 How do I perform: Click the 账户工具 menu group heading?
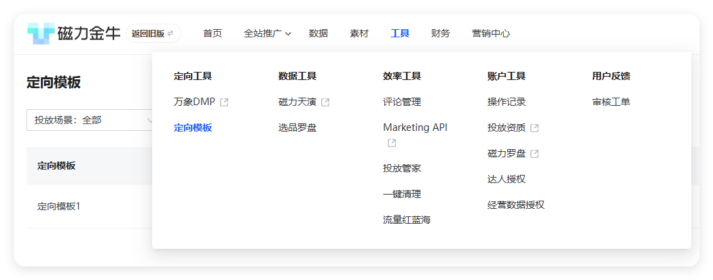[507, 76]
